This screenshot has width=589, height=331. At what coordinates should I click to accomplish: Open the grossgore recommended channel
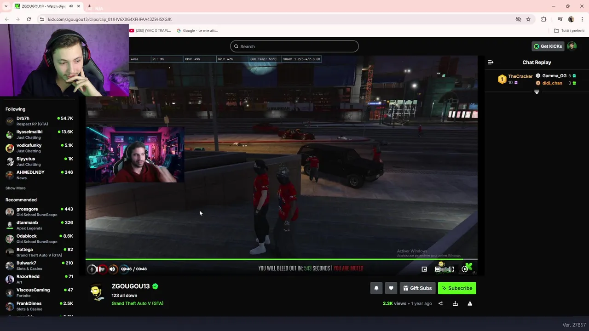tap(39, 212)
